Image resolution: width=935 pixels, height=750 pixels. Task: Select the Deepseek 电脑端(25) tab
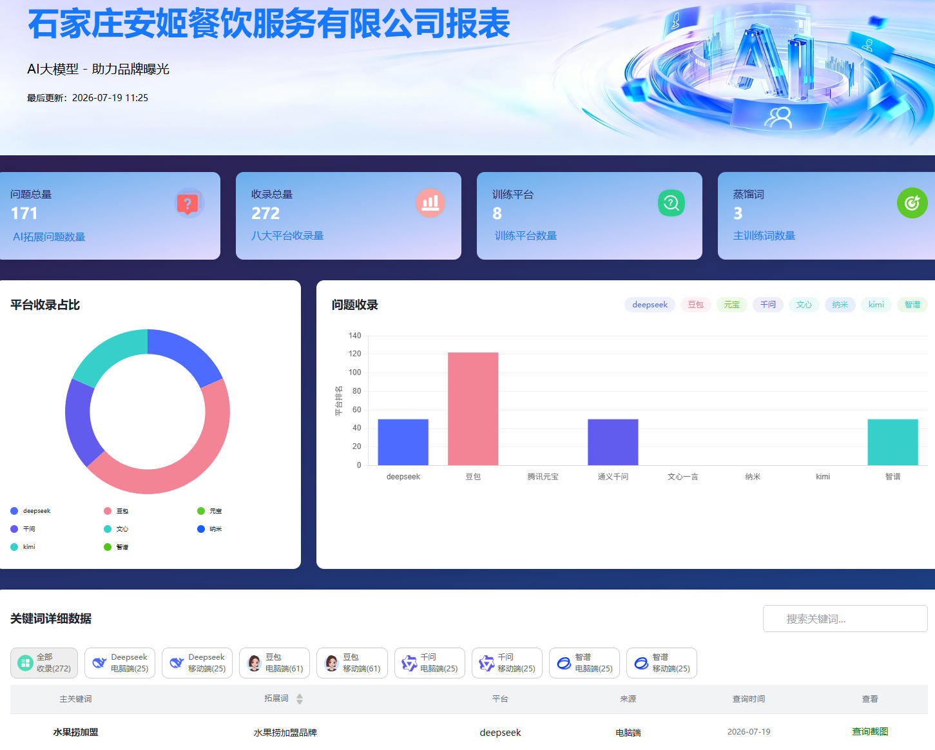pyautogui.click(x=120, y=663)
